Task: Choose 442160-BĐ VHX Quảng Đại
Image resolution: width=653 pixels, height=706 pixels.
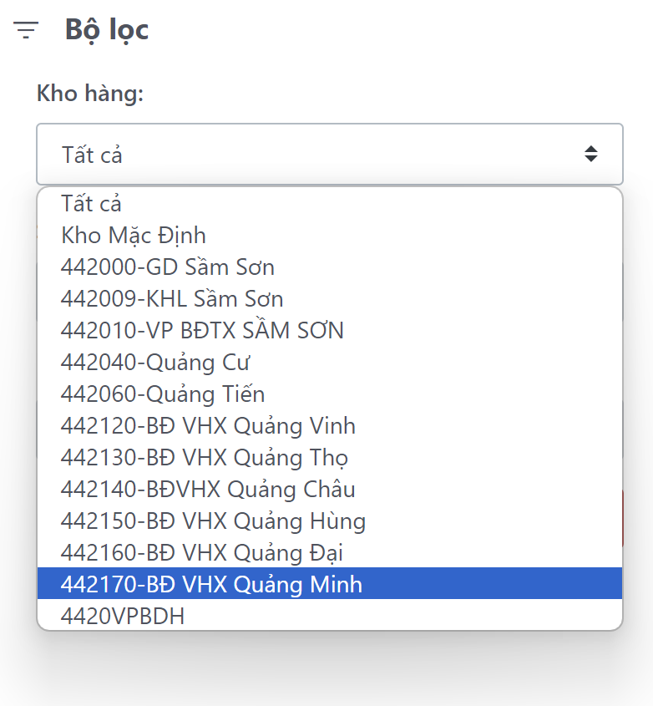Action: click(202, 552)
